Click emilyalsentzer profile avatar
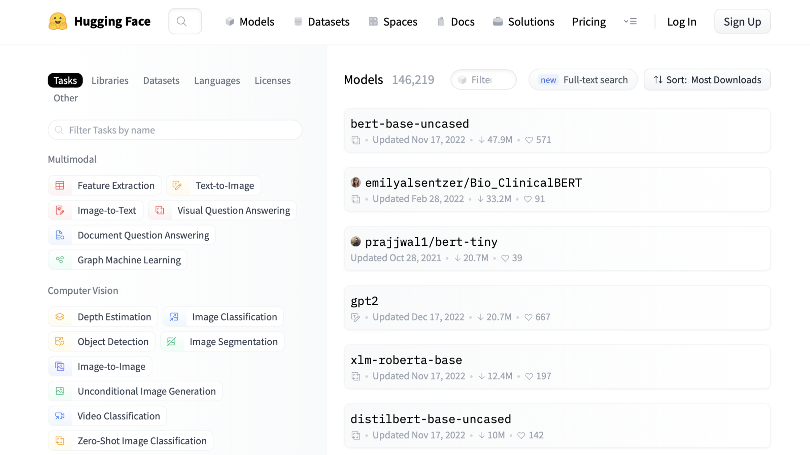810x455 pixels. 356,183
